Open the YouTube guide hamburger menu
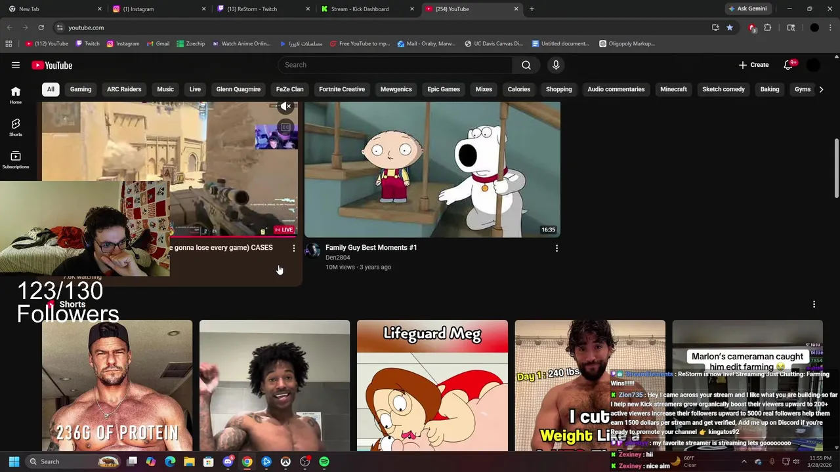Screen dimensions: 840x472 click(x=16, y=65)
